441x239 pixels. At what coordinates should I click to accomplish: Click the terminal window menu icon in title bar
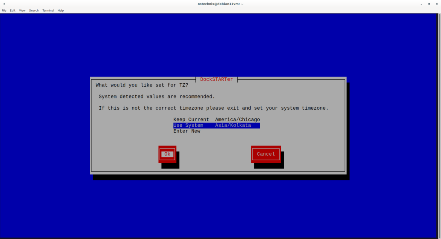4,4
